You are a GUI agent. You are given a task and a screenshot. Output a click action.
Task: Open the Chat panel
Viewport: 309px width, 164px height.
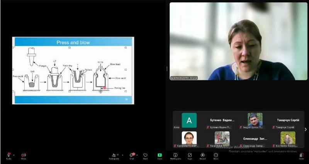[x=132, y=156]
